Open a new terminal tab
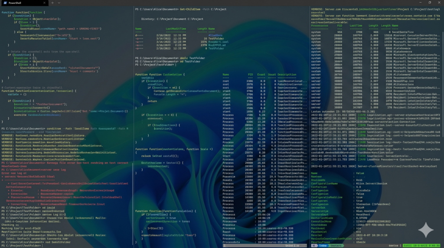 click(52, 3)
